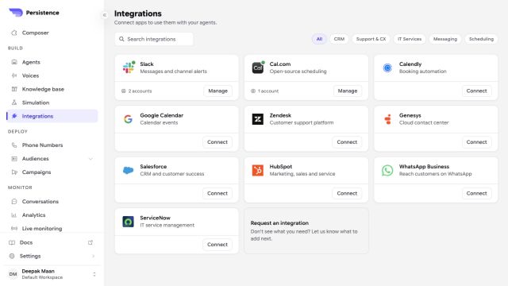
Task: Click the Docs book icon
Action: 12,242
